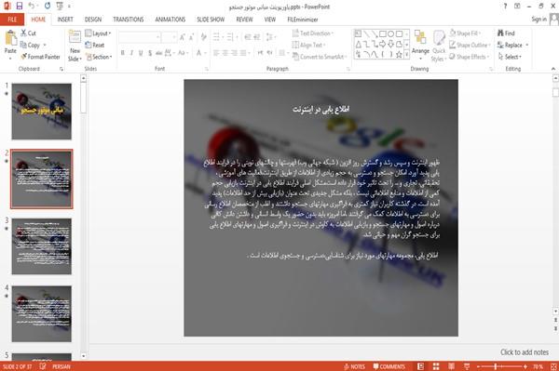Open PowerPoint Help with the question mark
559x371 pixels.
click(x=505, y=7)
